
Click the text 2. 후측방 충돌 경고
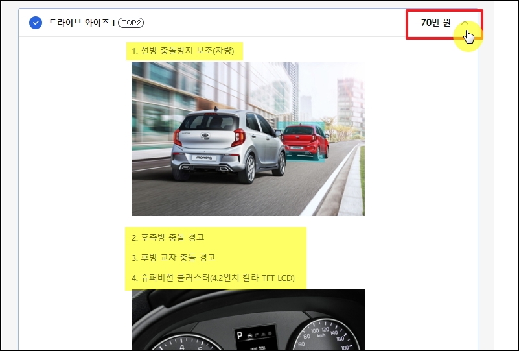click(x=168, y=237)
